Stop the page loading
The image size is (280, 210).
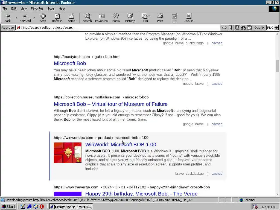[43, 18]
